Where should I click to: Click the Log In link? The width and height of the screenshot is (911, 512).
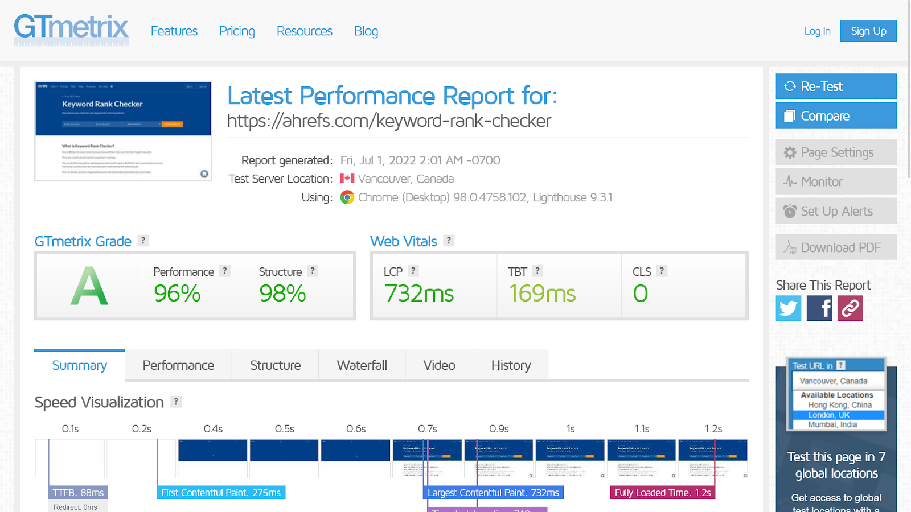(817, 31)
